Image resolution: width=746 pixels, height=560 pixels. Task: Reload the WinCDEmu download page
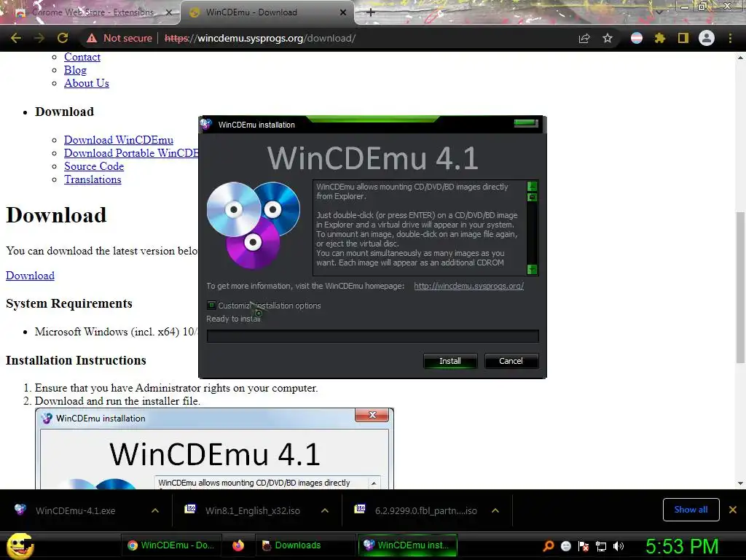pos(63,38)
